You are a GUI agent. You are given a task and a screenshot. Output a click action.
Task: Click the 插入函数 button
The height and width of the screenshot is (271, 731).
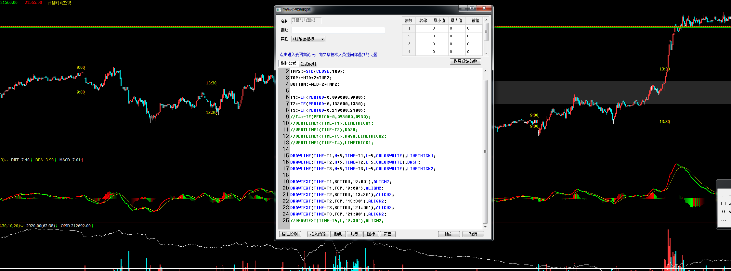point(318,234)
